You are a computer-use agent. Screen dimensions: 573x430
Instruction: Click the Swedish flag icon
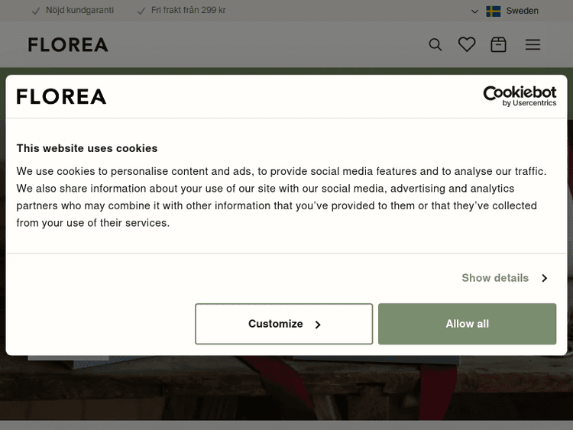pyautogui.click(x=494, y=11)
